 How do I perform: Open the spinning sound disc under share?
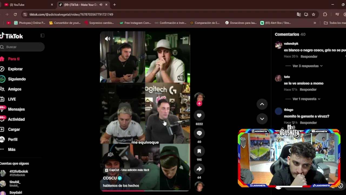tap(199, 186)
